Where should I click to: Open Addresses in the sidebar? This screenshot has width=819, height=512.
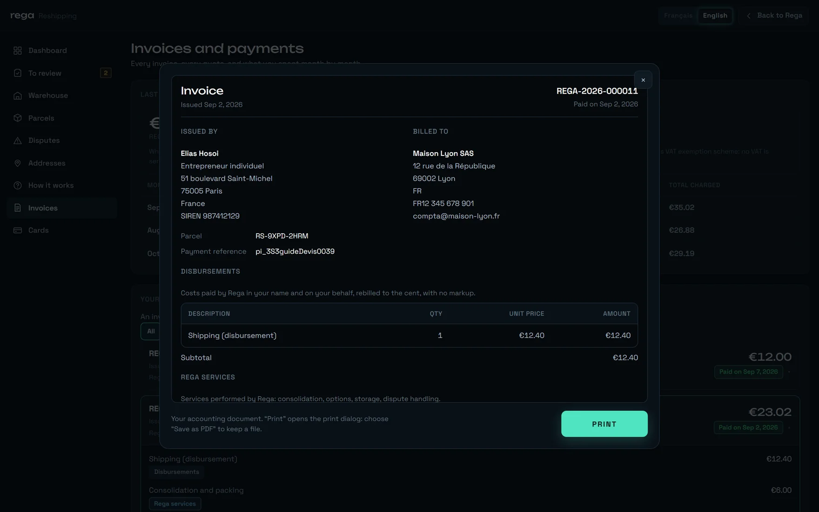tap(61, 163)
